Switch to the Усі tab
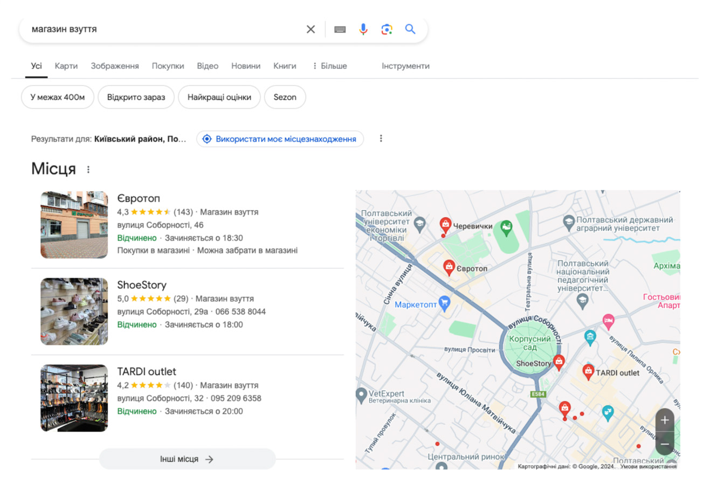Viewport: 703px width, 486px height. 36,66
